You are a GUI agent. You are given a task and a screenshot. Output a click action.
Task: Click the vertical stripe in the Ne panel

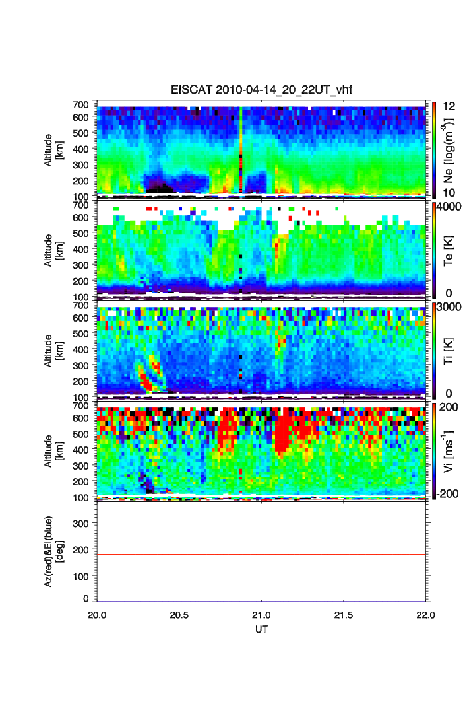click(x=241, y=149)
